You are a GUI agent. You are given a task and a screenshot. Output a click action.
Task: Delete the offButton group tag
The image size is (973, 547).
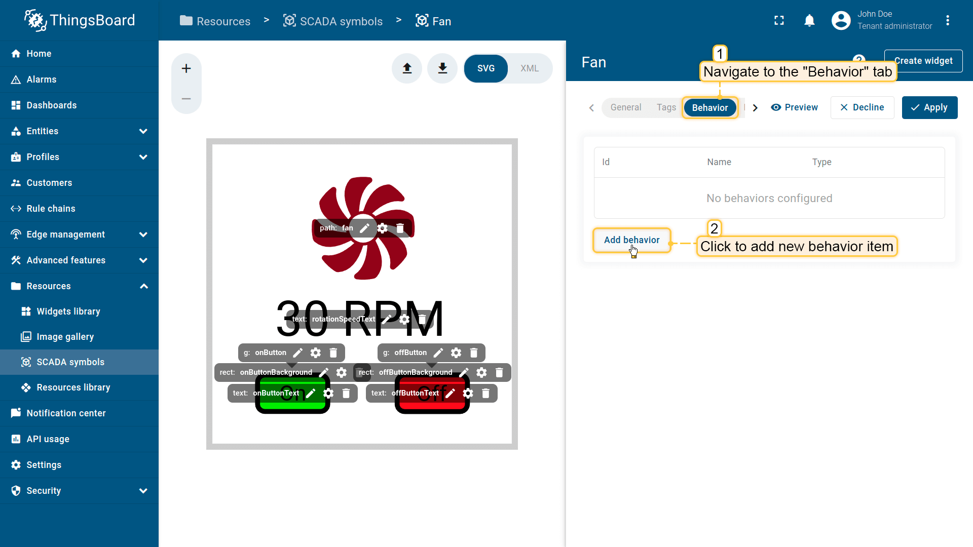474,353
